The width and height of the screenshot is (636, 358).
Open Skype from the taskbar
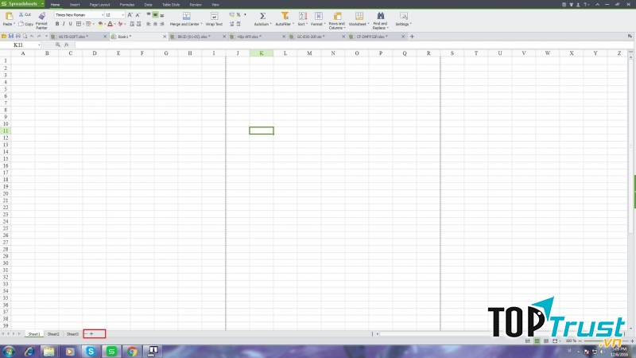[91, 352]
